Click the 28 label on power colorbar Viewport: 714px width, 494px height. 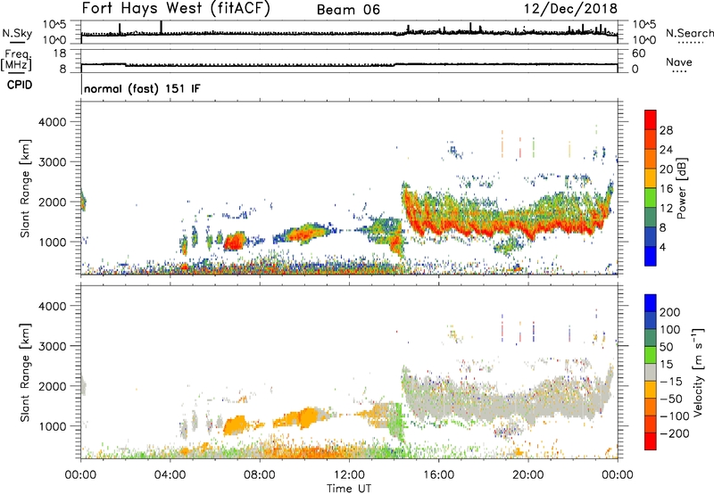coord(666,130)
